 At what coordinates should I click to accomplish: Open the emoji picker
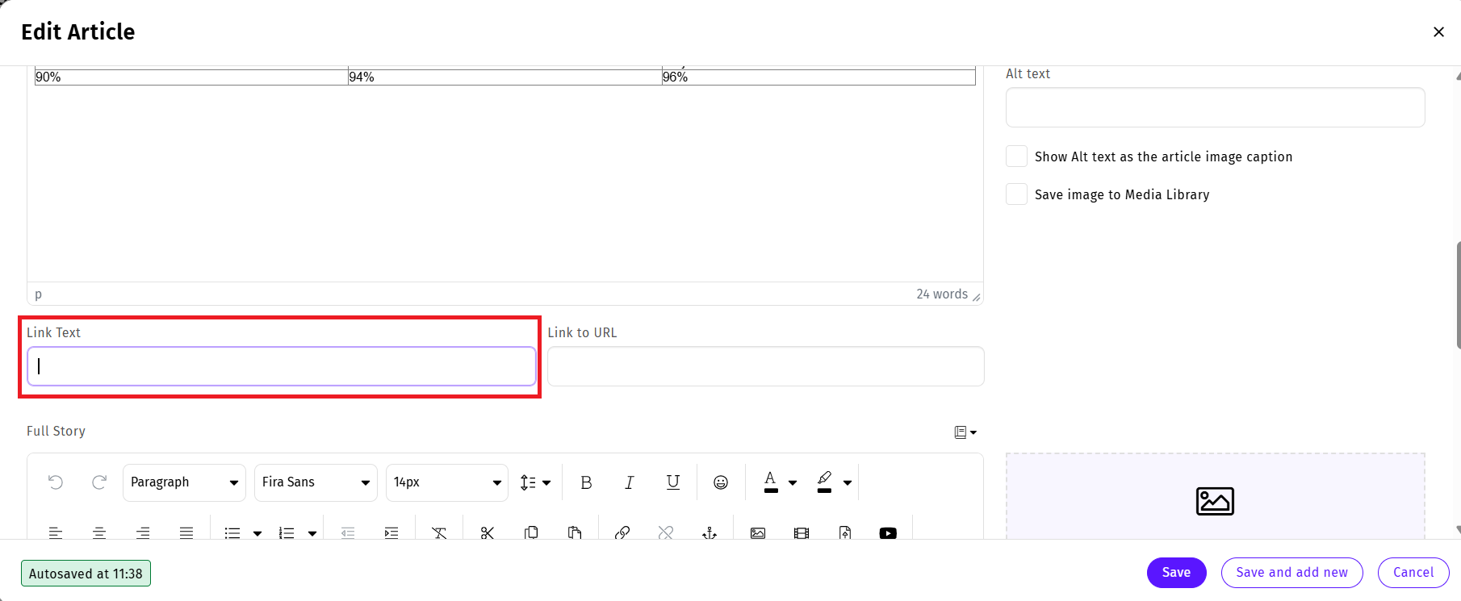[721, 482]
